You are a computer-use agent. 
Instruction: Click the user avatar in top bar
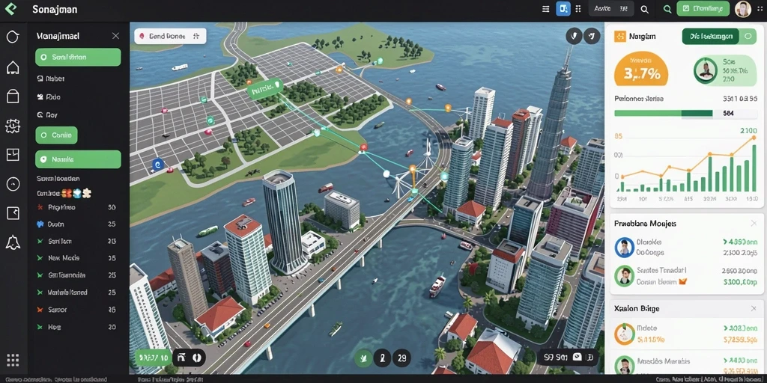tap(742, 9)
